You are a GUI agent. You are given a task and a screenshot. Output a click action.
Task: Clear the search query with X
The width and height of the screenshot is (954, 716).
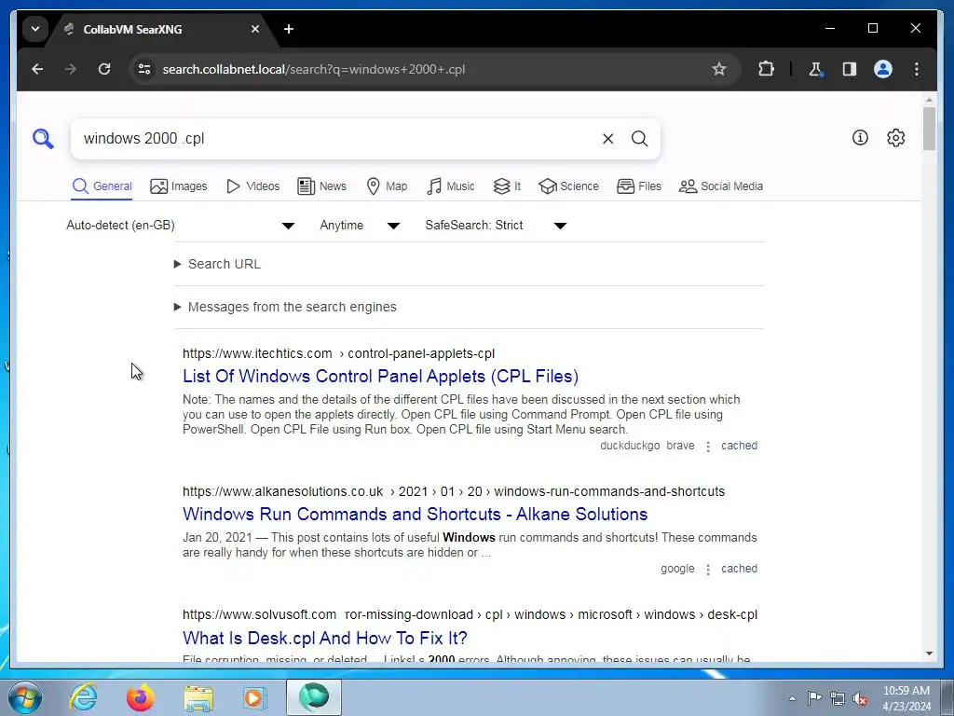tap(607, 139)
